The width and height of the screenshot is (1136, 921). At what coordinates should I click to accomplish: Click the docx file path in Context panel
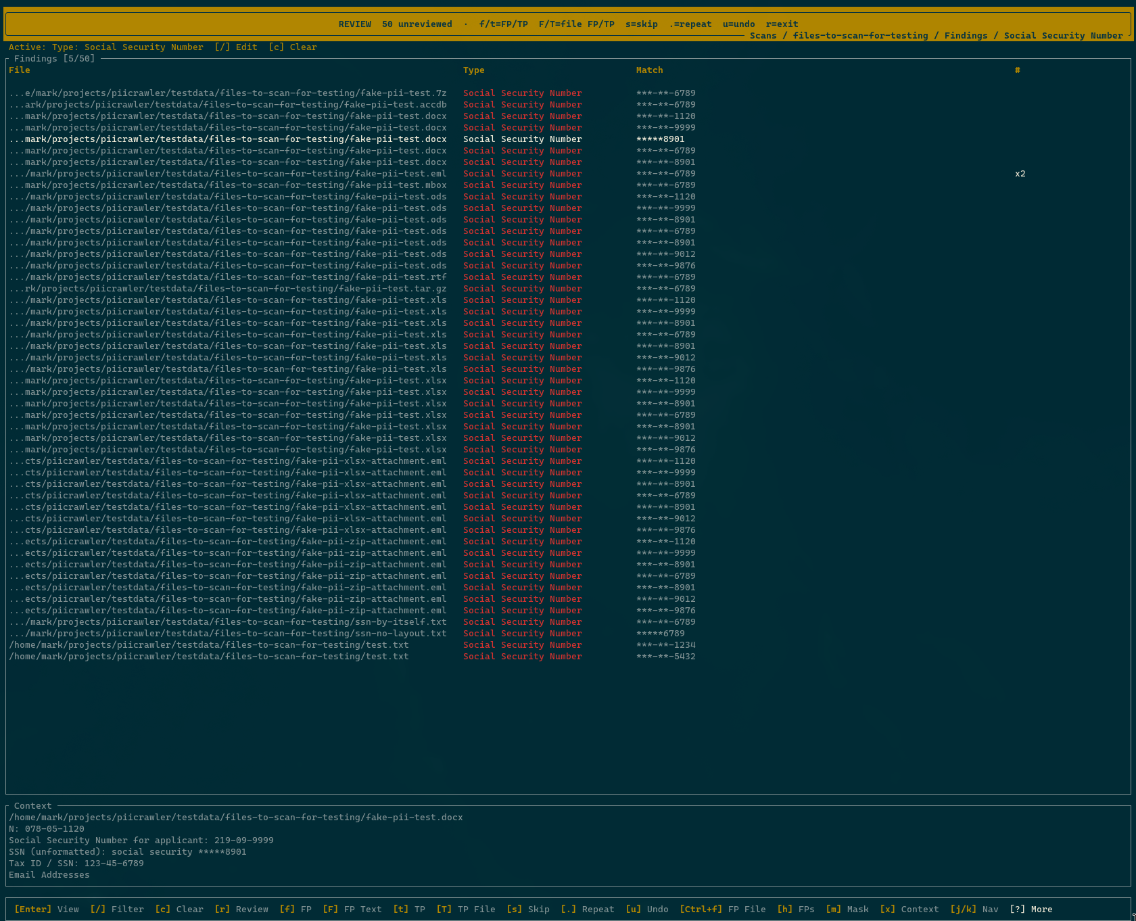pyautogui.click(x=236, y=818)
